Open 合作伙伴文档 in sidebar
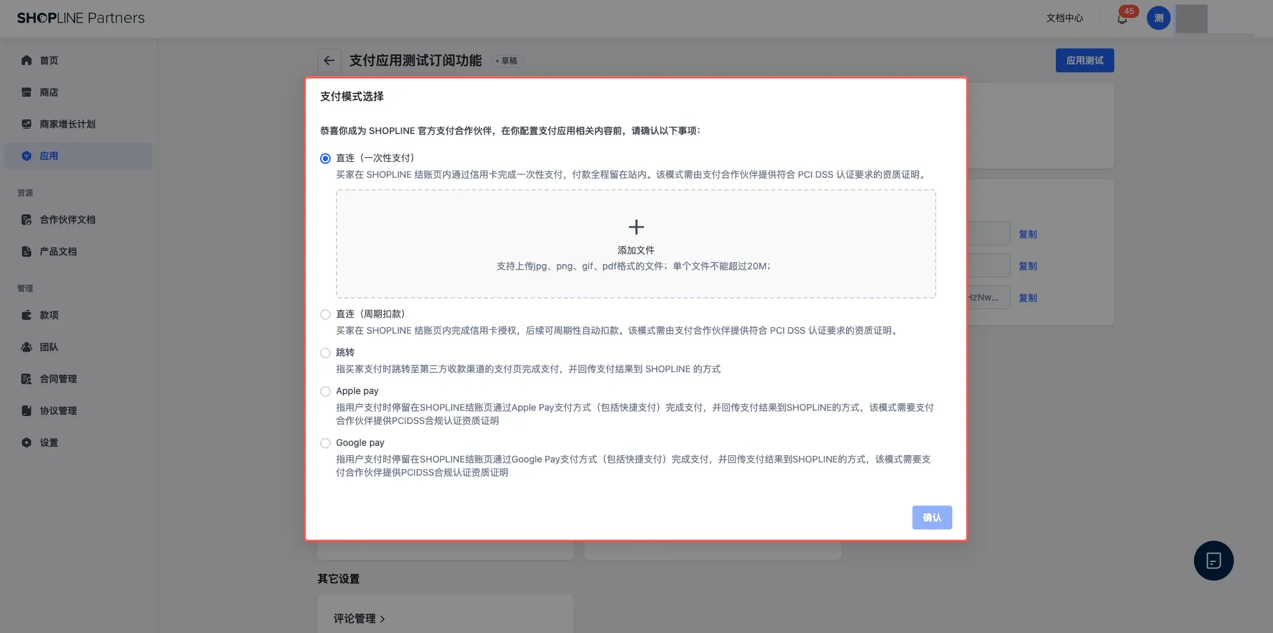Viewport: 1273px width, 633px height. pyautogui.click(x=78, y=220)
